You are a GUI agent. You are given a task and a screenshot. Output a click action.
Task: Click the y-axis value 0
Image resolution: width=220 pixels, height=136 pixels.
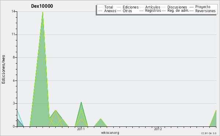pos(14,126)
